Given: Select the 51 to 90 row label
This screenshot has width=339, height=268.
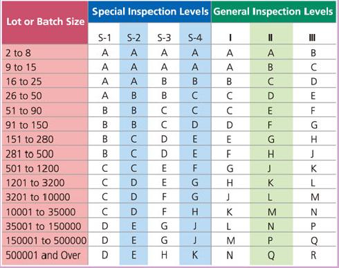Looking at the screenshot, I should [x=24, y=111].
